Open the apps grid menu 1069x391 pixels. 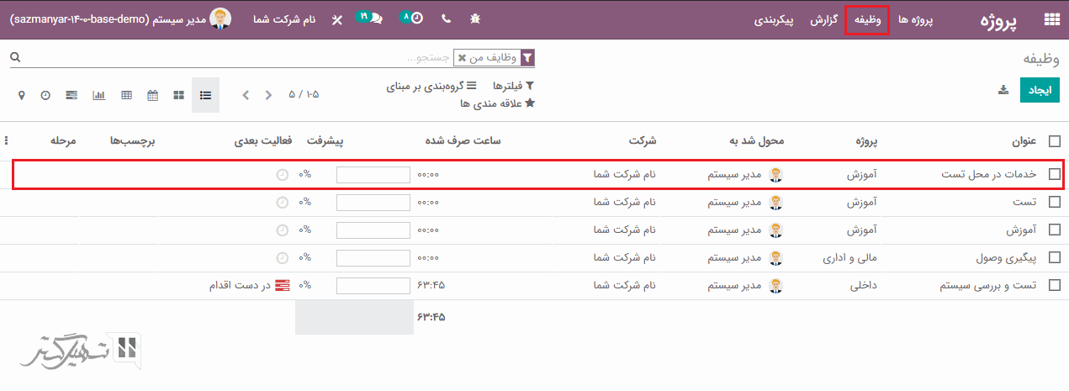1051,20
